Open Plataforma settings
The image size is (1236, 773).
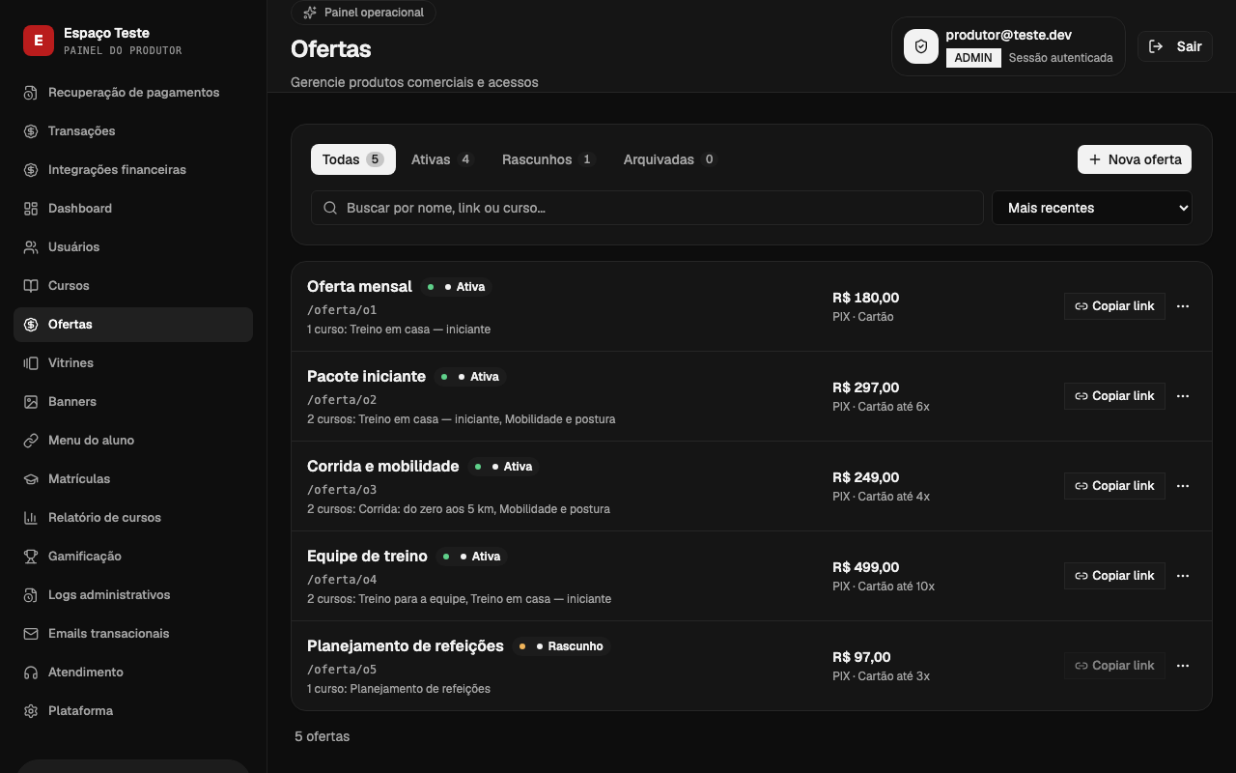(x=133, y=711)
